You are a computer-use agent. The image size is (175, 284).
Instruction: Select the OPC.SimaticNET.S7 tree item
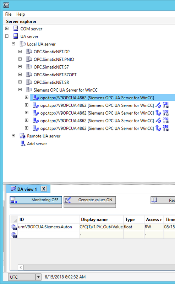51,67
